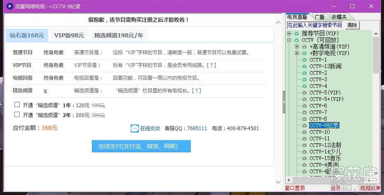Screen dimensions: 384x195
Task: Switch to the 电视直播 tab
Action: pyautogui.click(x=297, y=17)
